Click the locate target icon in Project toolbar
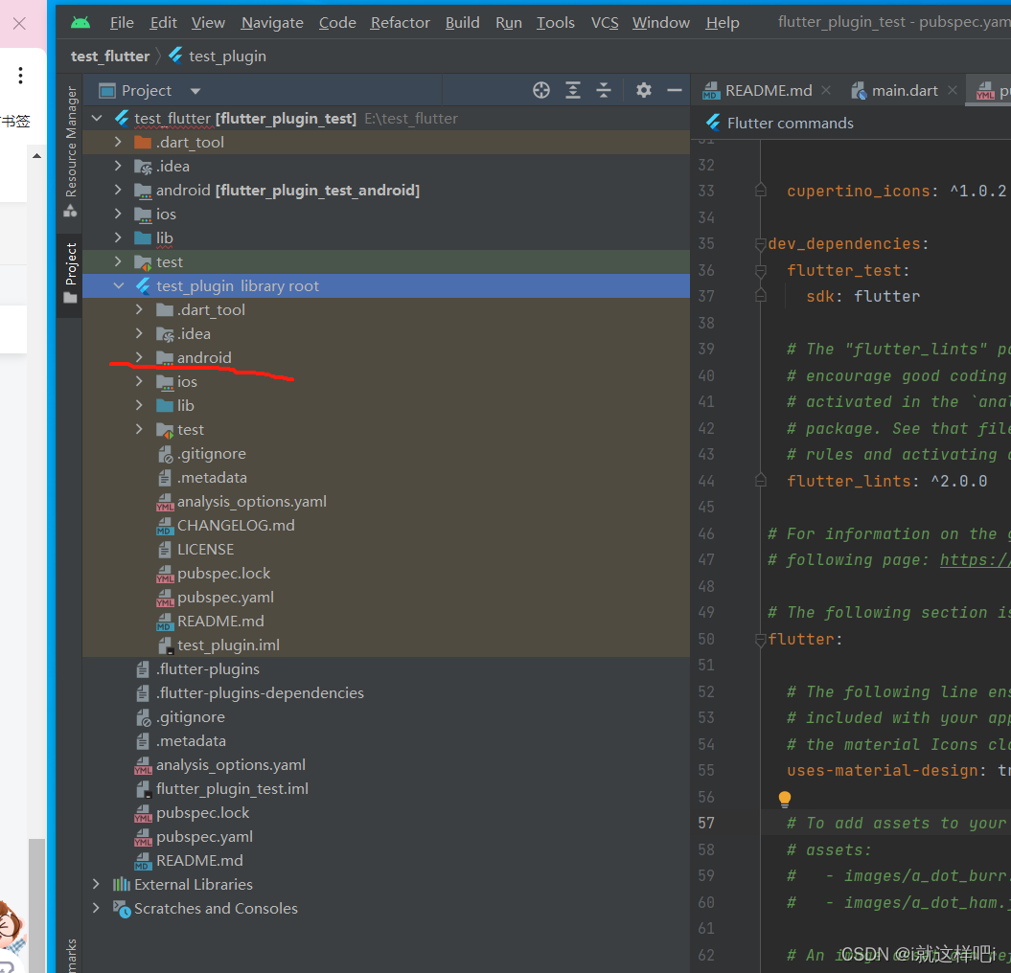 (x=541, y=90)
